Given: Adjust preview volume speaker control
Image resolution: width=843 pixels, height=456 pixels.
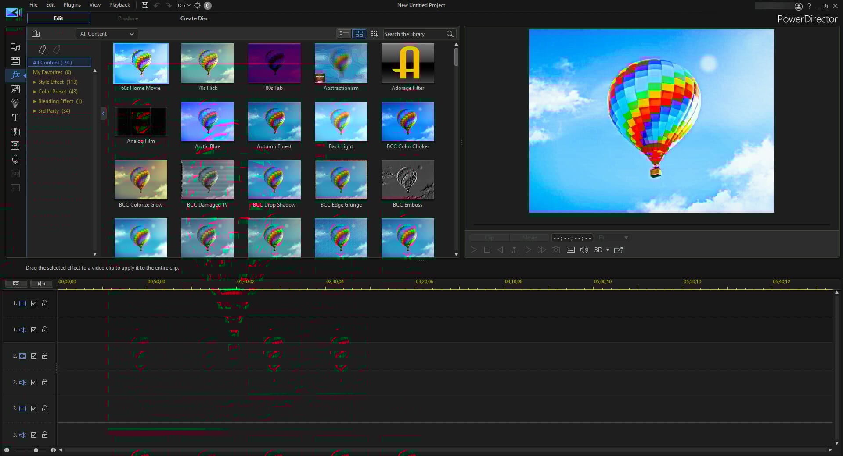Looking at the screenshot, I should (x=584, y=249).
